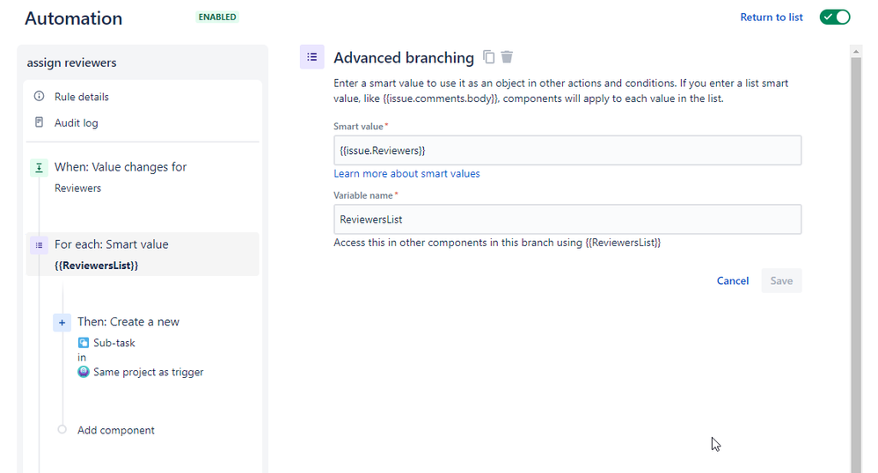Viewport: 878px width, 473px height.
Task: Click the Audit log document icon
Action: click(40, 122)
